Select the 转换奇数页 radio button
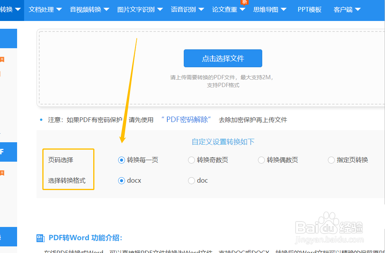 [191, 160]
